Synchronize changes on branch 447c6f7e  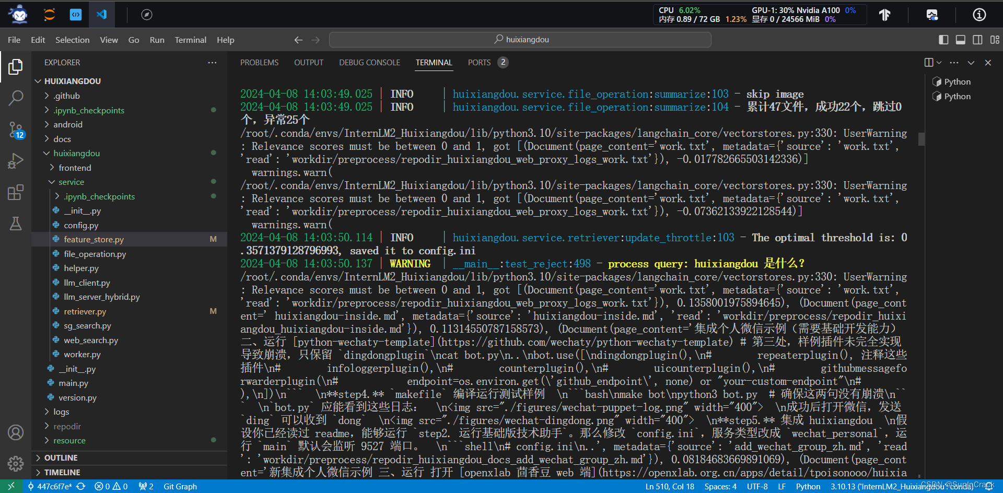tap(81, 486)
